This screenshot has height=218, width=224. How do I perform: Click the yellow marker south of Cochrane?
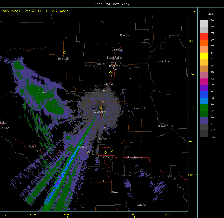point(88,153)
